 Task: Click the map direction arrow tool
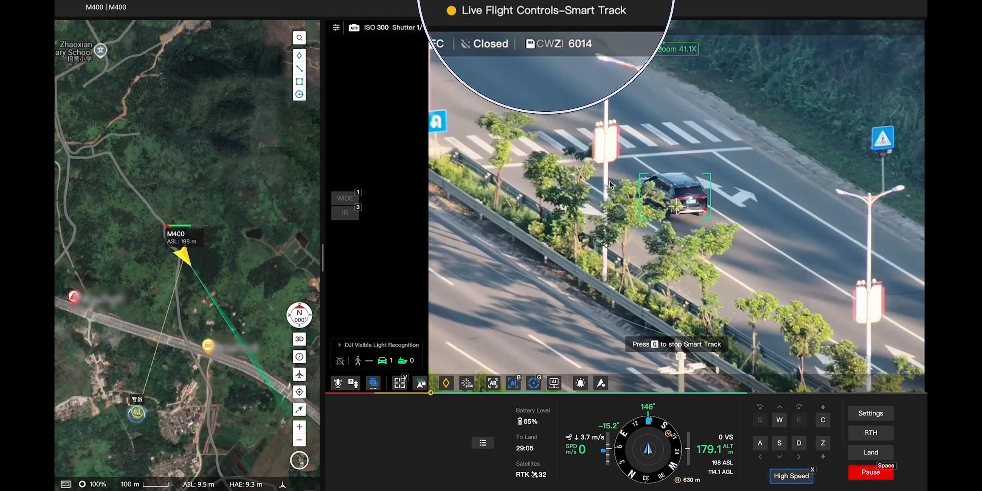(299, 410)
